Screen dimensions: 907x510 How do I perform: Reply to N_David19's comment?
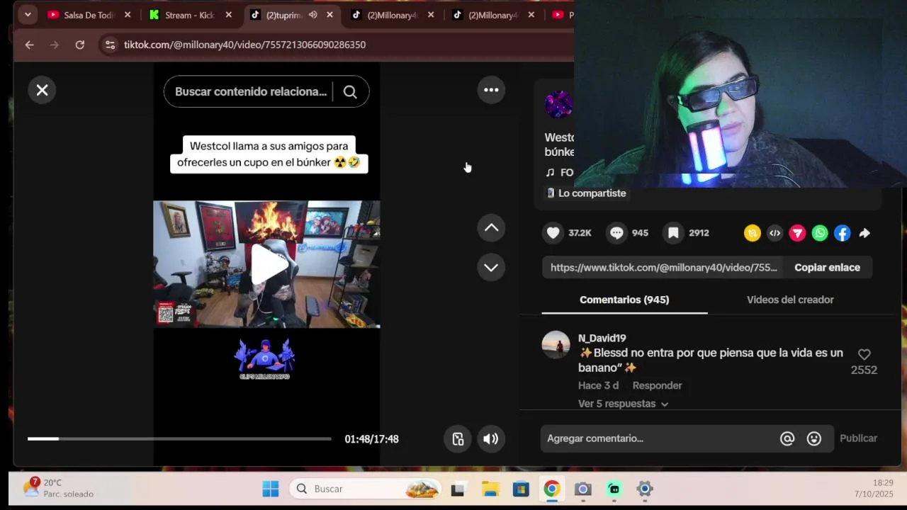(x=657, y=385)
